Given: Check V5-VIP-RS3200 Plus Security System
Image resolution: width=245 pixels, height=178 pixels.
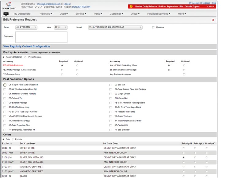Looking at the screenshot, I should pyautogui.click(x=5, y=116).
